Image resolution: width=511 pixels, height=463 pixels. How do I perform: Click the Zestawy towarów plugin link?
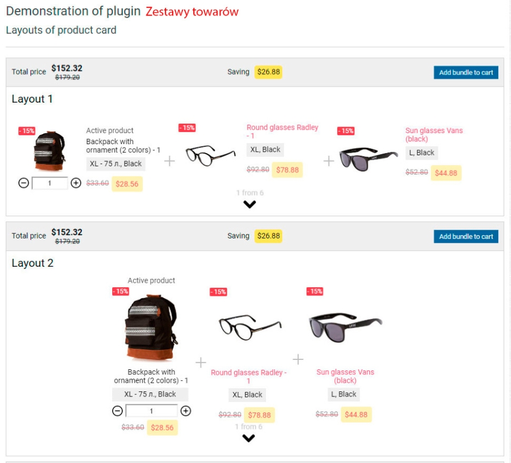[192, 12]
